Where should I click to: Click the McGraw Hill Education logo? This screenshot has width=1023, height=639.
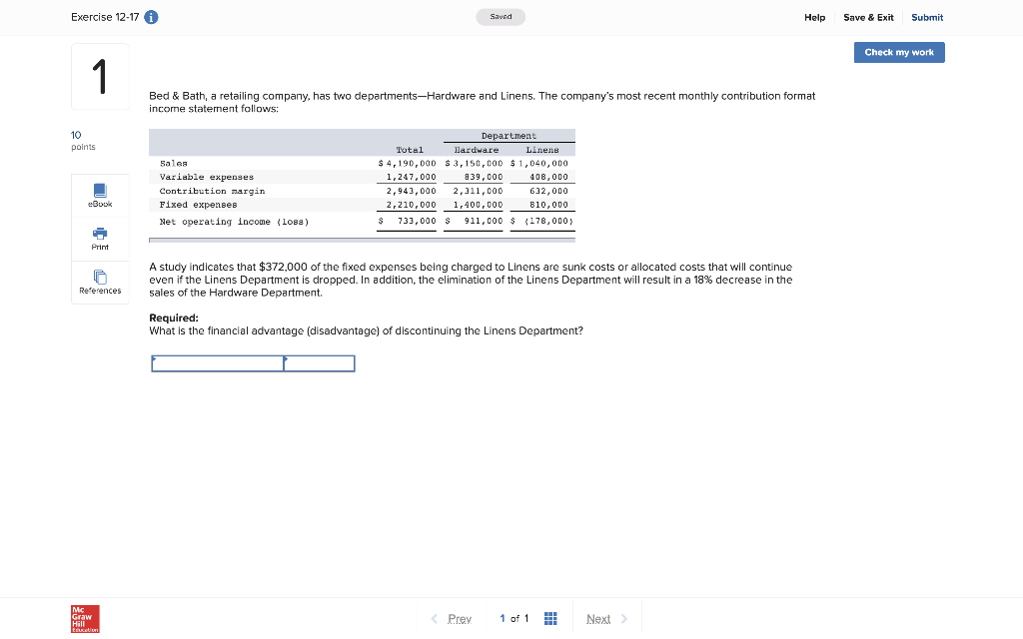pyautogui.click(x=84, y=619)
